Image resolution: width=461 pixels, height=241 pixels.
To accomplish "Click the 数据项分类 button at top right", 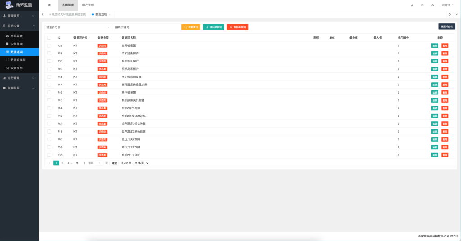I will coord(447,27).
